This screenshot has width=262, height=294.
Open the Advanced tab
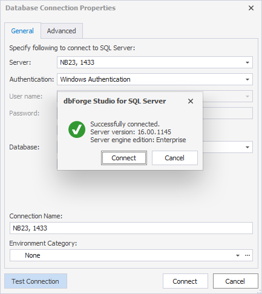[x=62, y=31]
